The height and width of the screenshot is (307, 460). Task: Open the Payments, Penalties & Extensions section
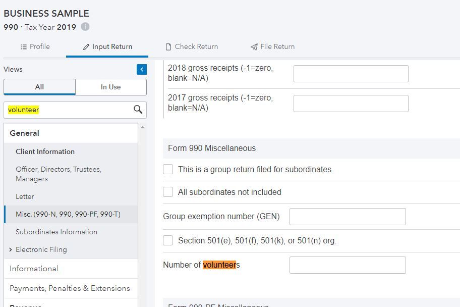pyautogui.click(x=70, y=288)
